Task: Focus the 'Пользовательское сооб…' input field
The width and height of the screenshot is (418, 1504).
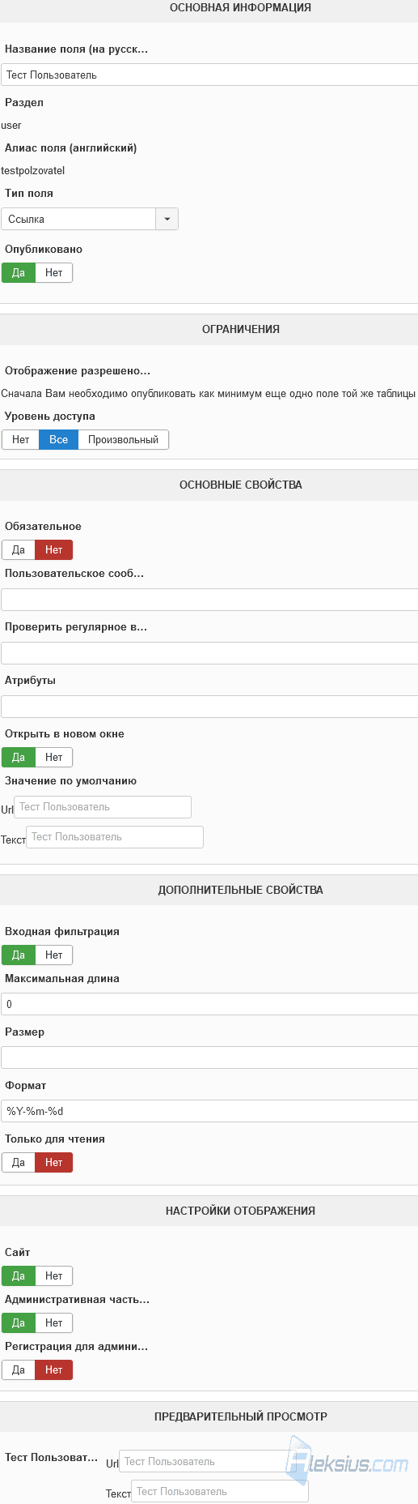Action: pos(209,600)
